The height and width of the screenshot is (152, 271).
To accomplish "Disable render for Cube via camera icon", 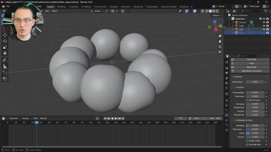I will (268, 26).
